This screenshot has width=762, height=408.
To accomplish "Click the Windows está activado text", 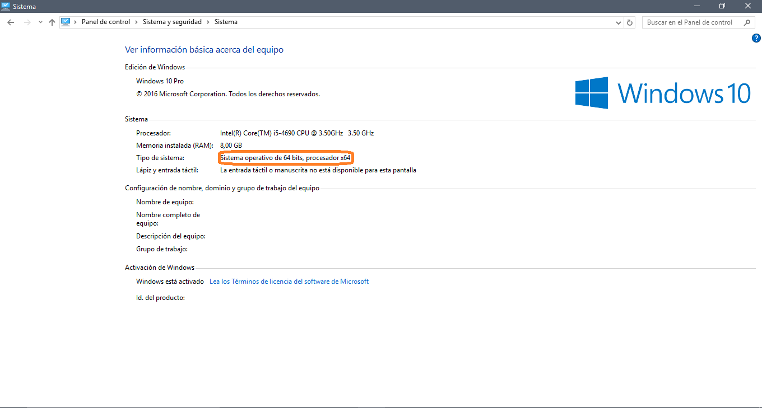I will (170, 282).
